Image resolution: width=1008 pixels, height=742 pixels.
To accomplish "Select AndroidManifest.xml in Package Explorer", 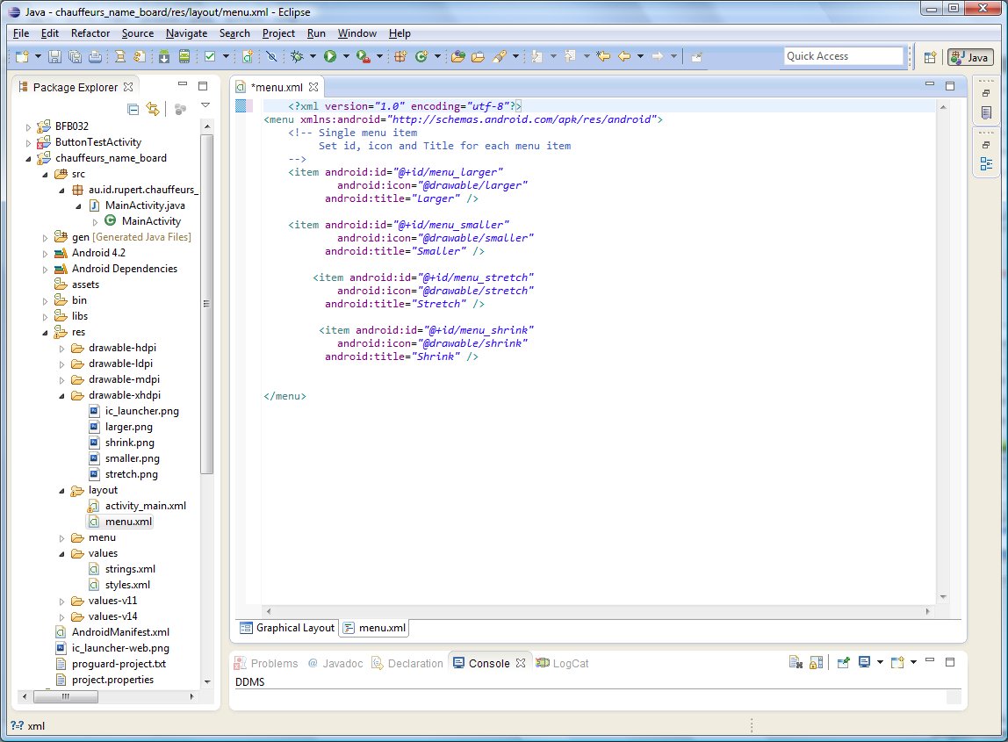I will pos(113,632).
